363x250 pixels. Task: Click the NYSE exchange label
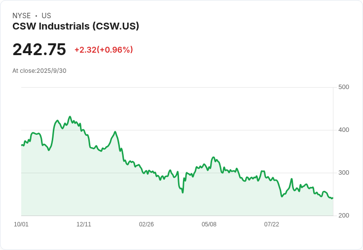point(21,16)
